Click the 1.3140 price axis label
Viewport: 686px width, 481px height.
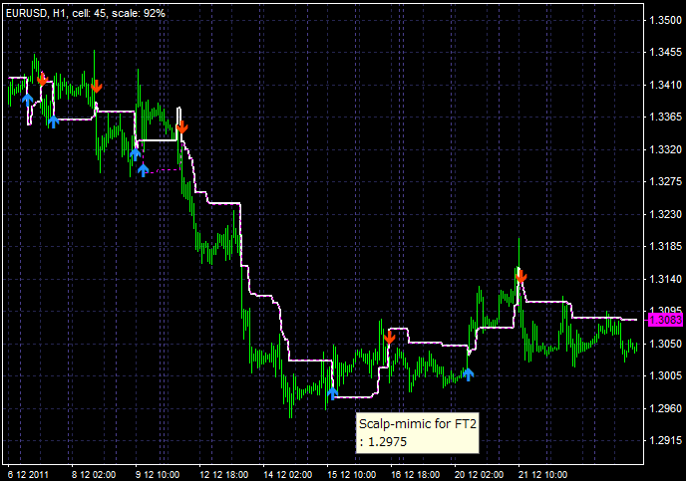665,279
